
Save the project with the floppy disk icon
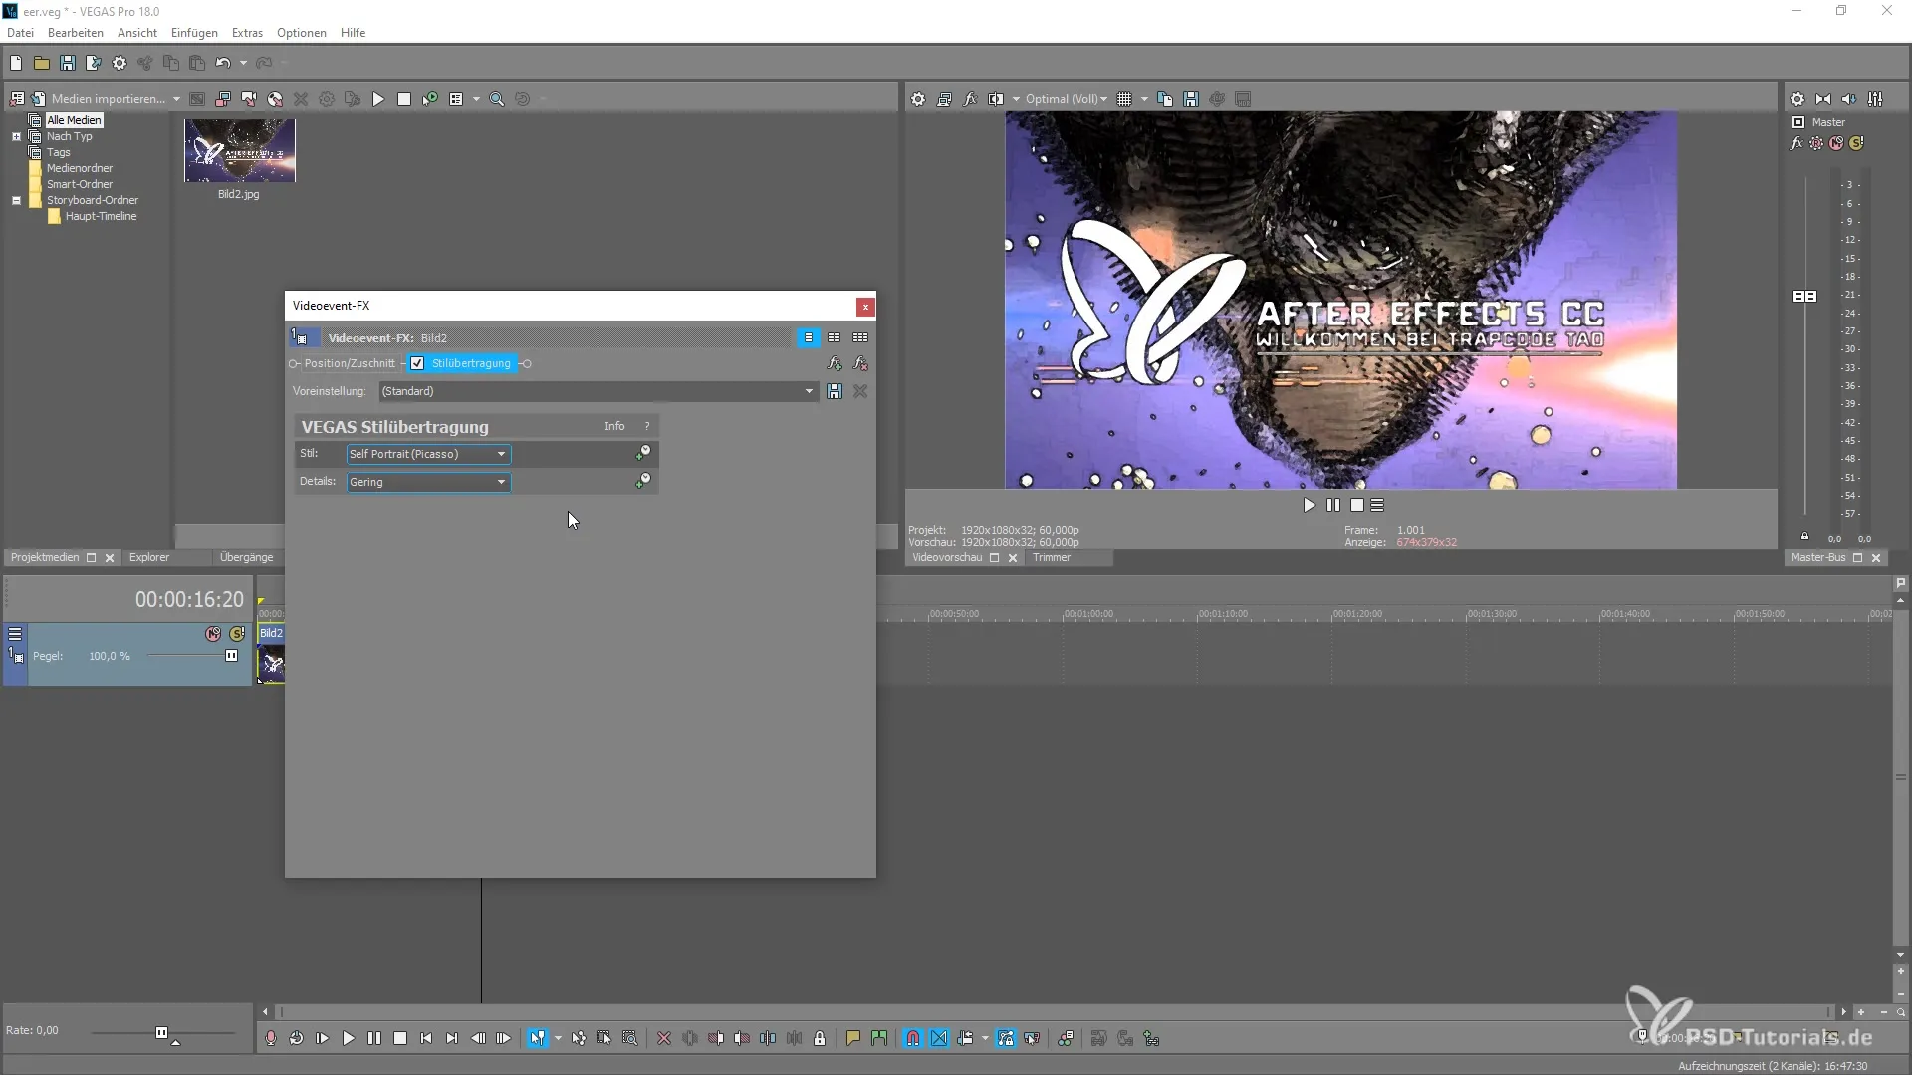[x=68, y=63]
